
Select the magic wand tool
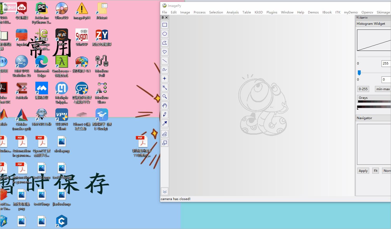(x=165, y=87)
